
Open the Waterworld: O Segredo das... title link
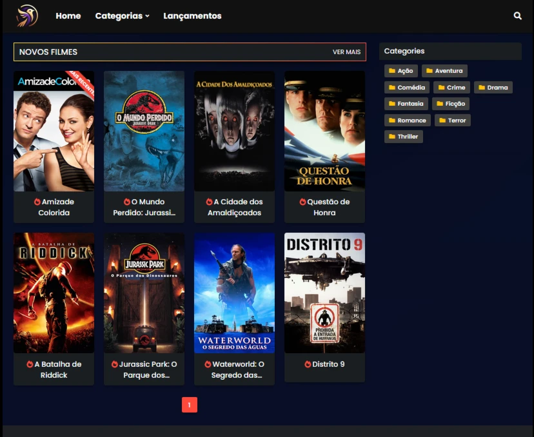pyautogui.click(x=235, y=369)
